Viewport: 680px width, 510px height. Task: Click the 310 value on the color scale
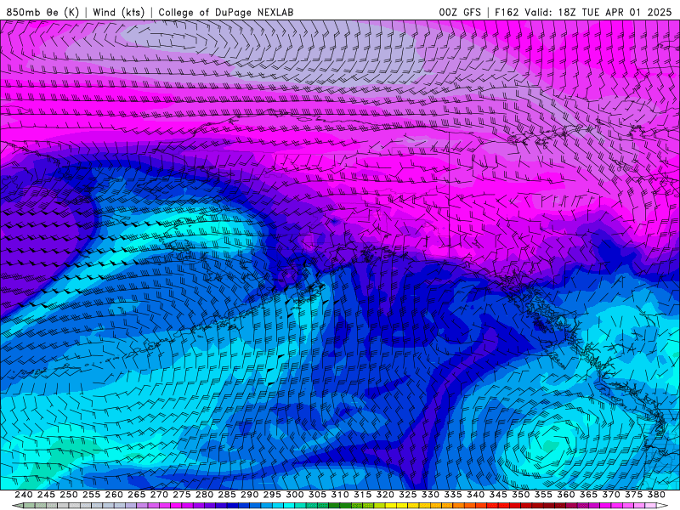point(339,495)
